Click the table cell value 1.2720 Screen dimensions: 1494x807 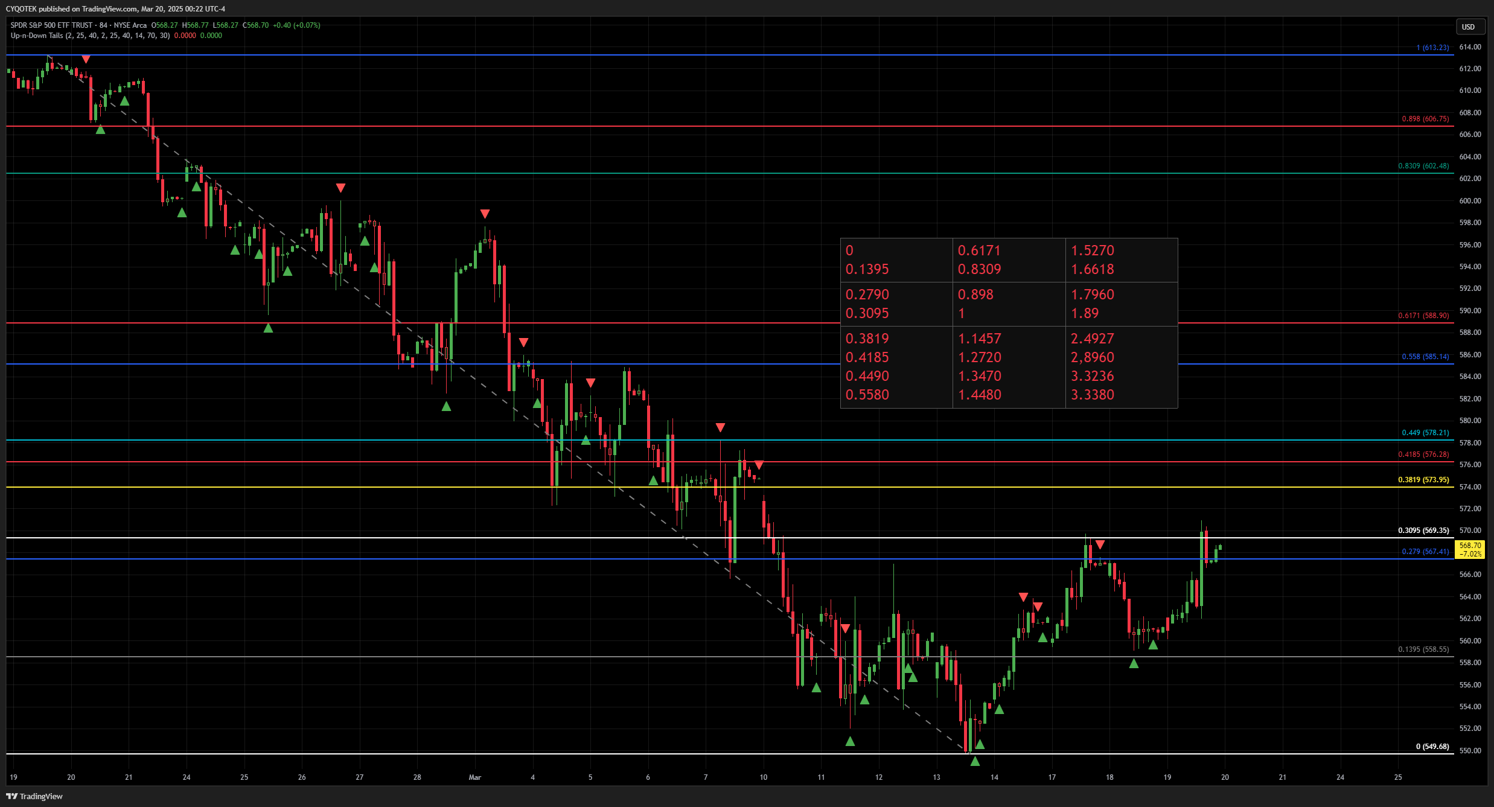point(980,357)
